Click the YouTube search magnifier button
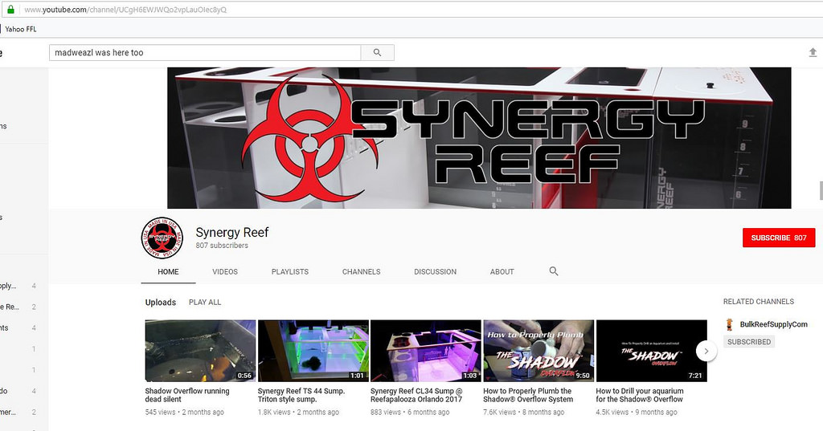 click(x=378, y=52)
